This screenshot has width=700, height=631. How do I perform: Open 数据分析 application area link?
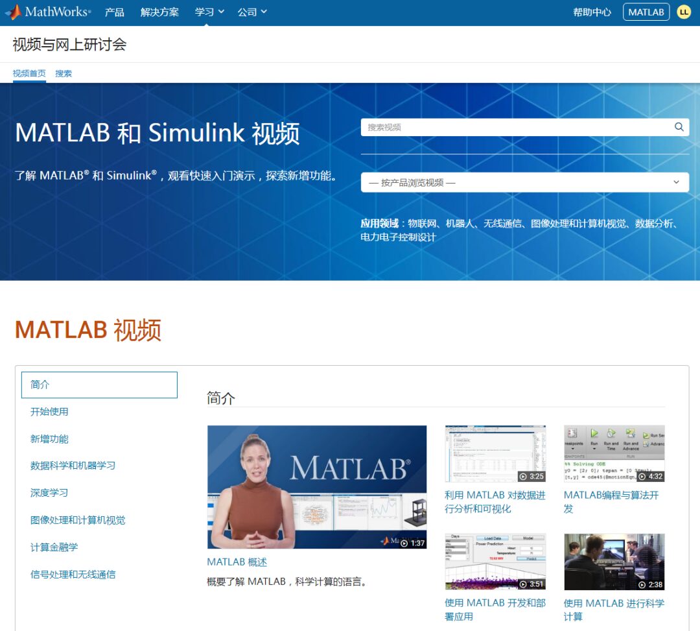click(x=653, y=223)
